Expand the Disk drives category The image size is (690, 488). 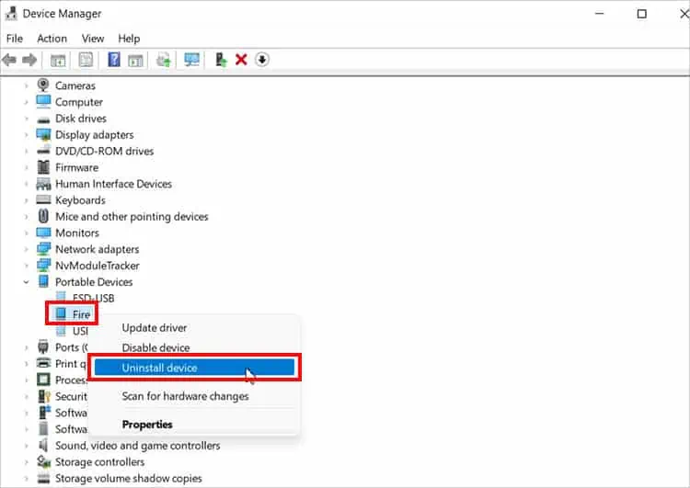[x=26, y=119]
